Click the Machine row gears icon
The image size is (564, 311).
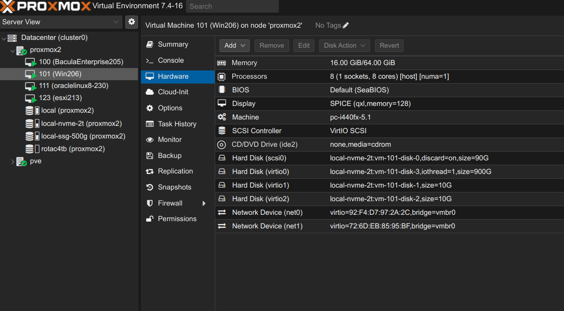click(222, 117)
